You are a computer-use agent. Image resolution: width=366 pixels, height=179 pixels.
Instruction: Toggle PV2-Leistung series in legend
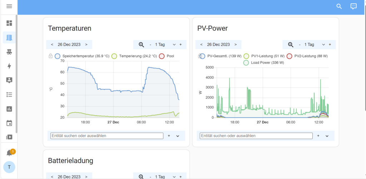pyautogui.click(x=290, y=56)
